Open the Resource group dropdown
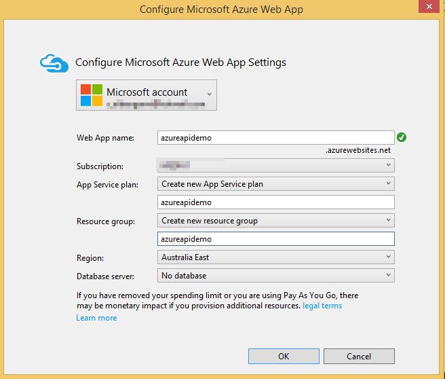This screenshot has height=379, width=445. (276, 221)
